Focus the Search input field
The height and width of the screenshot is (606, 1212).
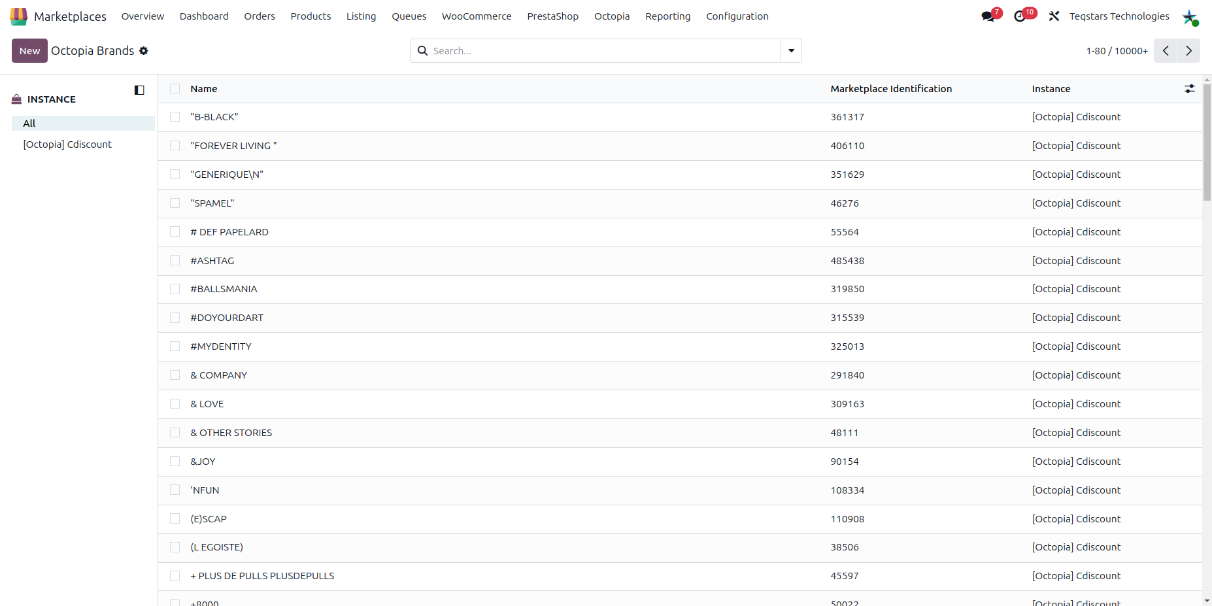coord(605,51)
